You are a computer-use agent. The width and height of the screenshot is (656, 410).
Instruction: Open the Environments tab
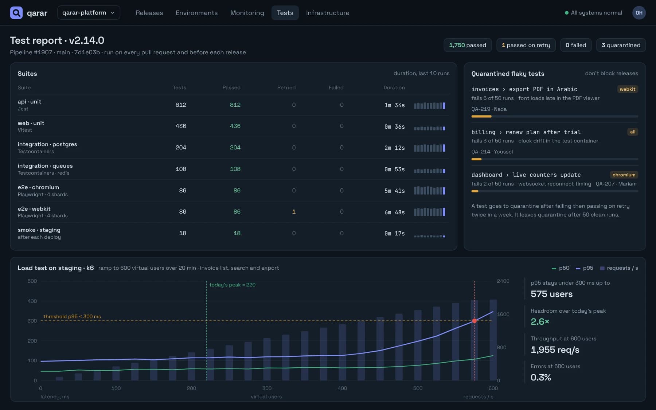point(196,13)
